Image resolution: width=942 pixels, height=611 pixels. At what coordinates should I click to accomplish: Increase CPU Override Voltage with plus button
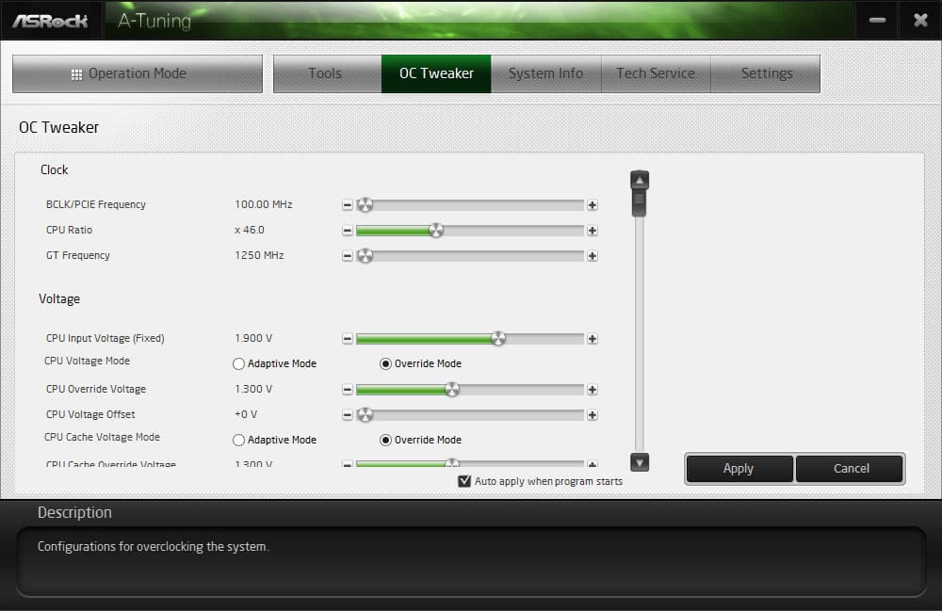click(593, 390)
